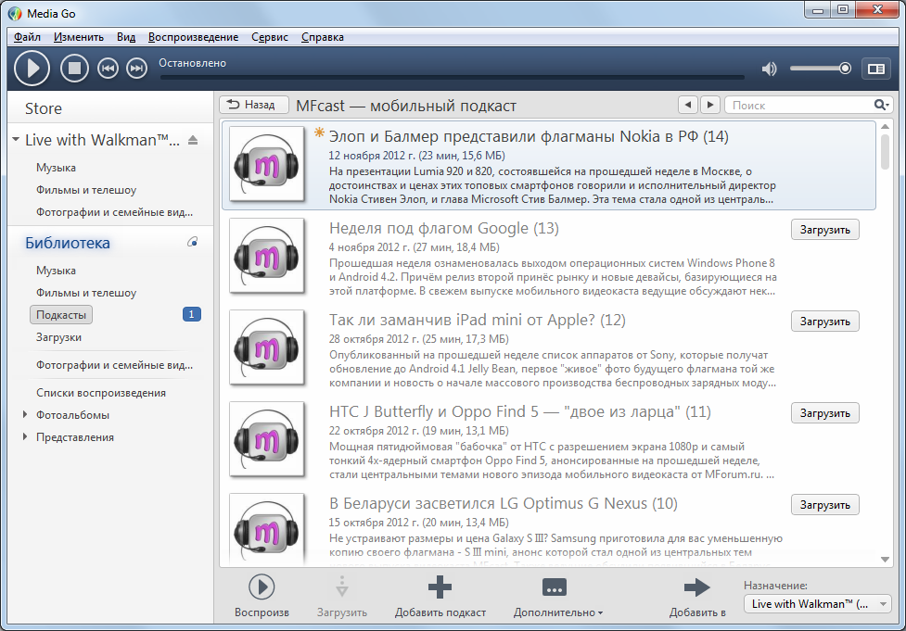Expand the Представления tree node
The width and height of the screenshot is (906, 631).
click(x=25, y=436)
